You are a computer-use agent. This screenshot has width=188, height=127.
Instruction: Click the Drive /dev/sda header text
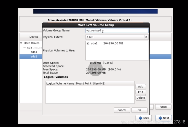pyautogui.click(x=90, y=20)
